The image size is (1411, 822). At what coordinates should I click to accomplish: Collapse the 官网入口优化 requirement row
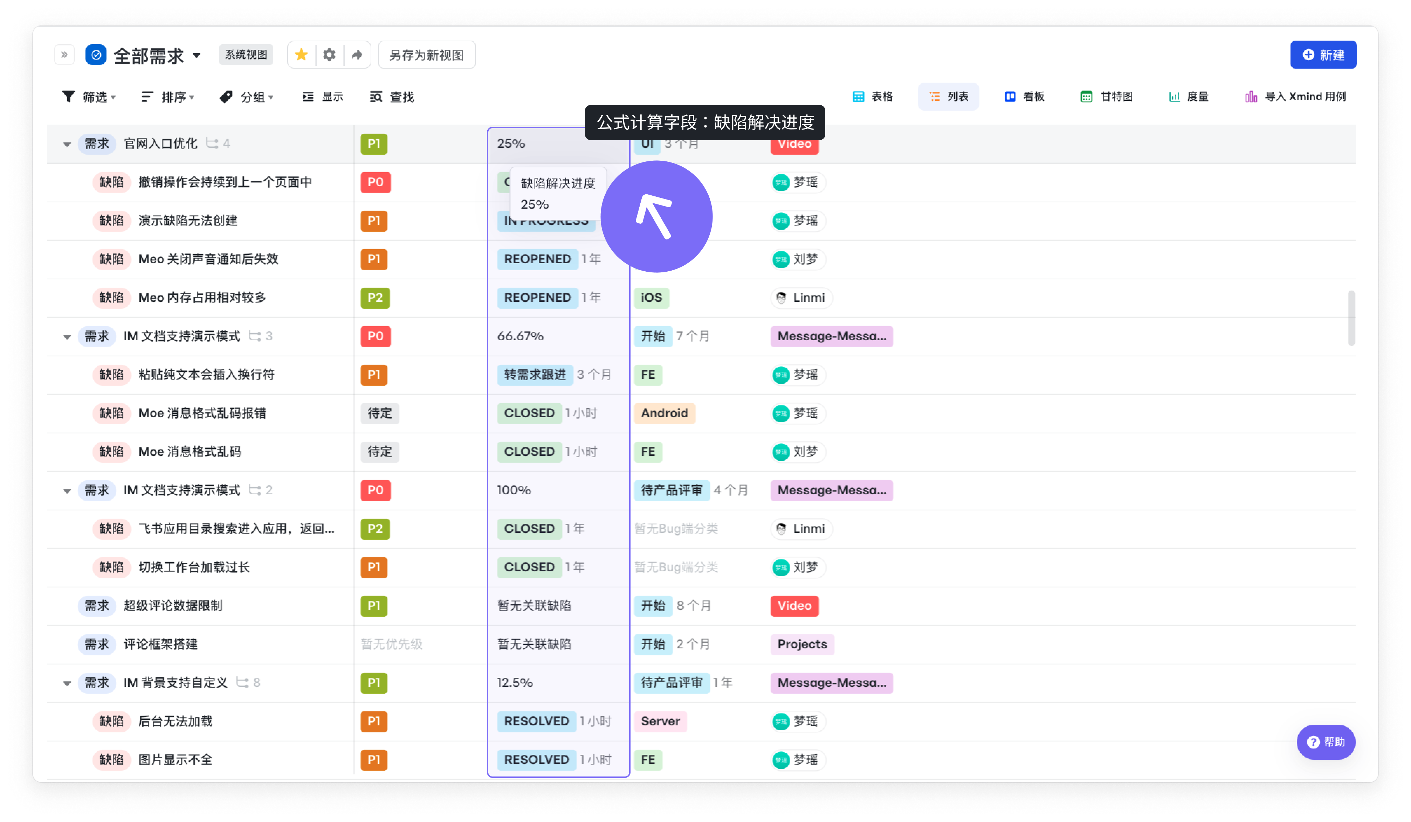67,144
